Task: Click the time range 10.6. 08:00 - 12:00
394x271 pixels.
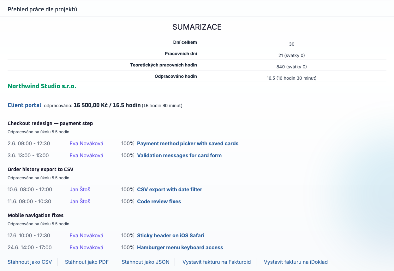Action: [x=30, y=190]
